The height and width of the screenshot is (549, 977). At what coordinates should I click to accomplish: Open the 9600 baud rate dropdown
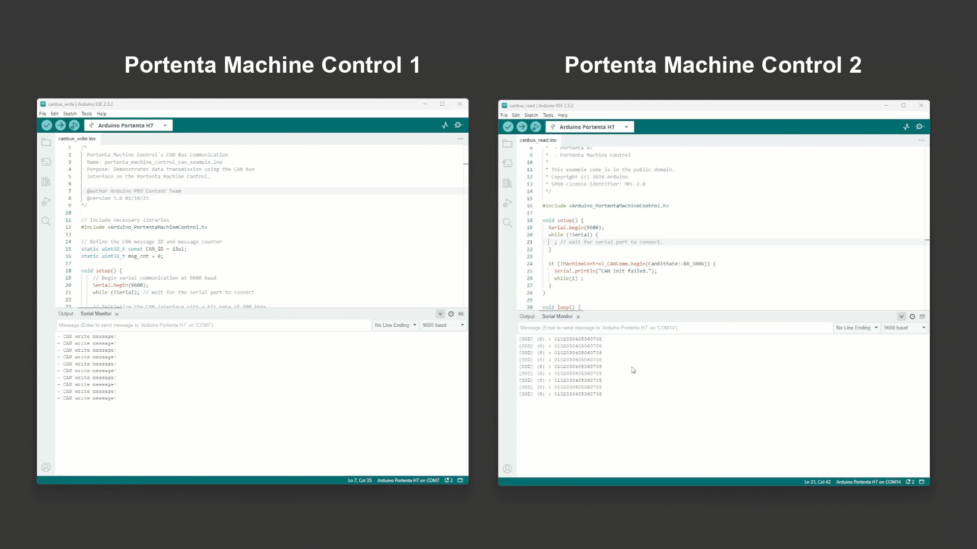(443, 325)
